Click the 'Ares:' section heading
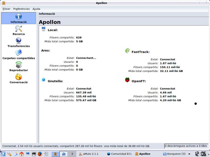This screenshot has width=210, height=157. (x=45, y=51)
